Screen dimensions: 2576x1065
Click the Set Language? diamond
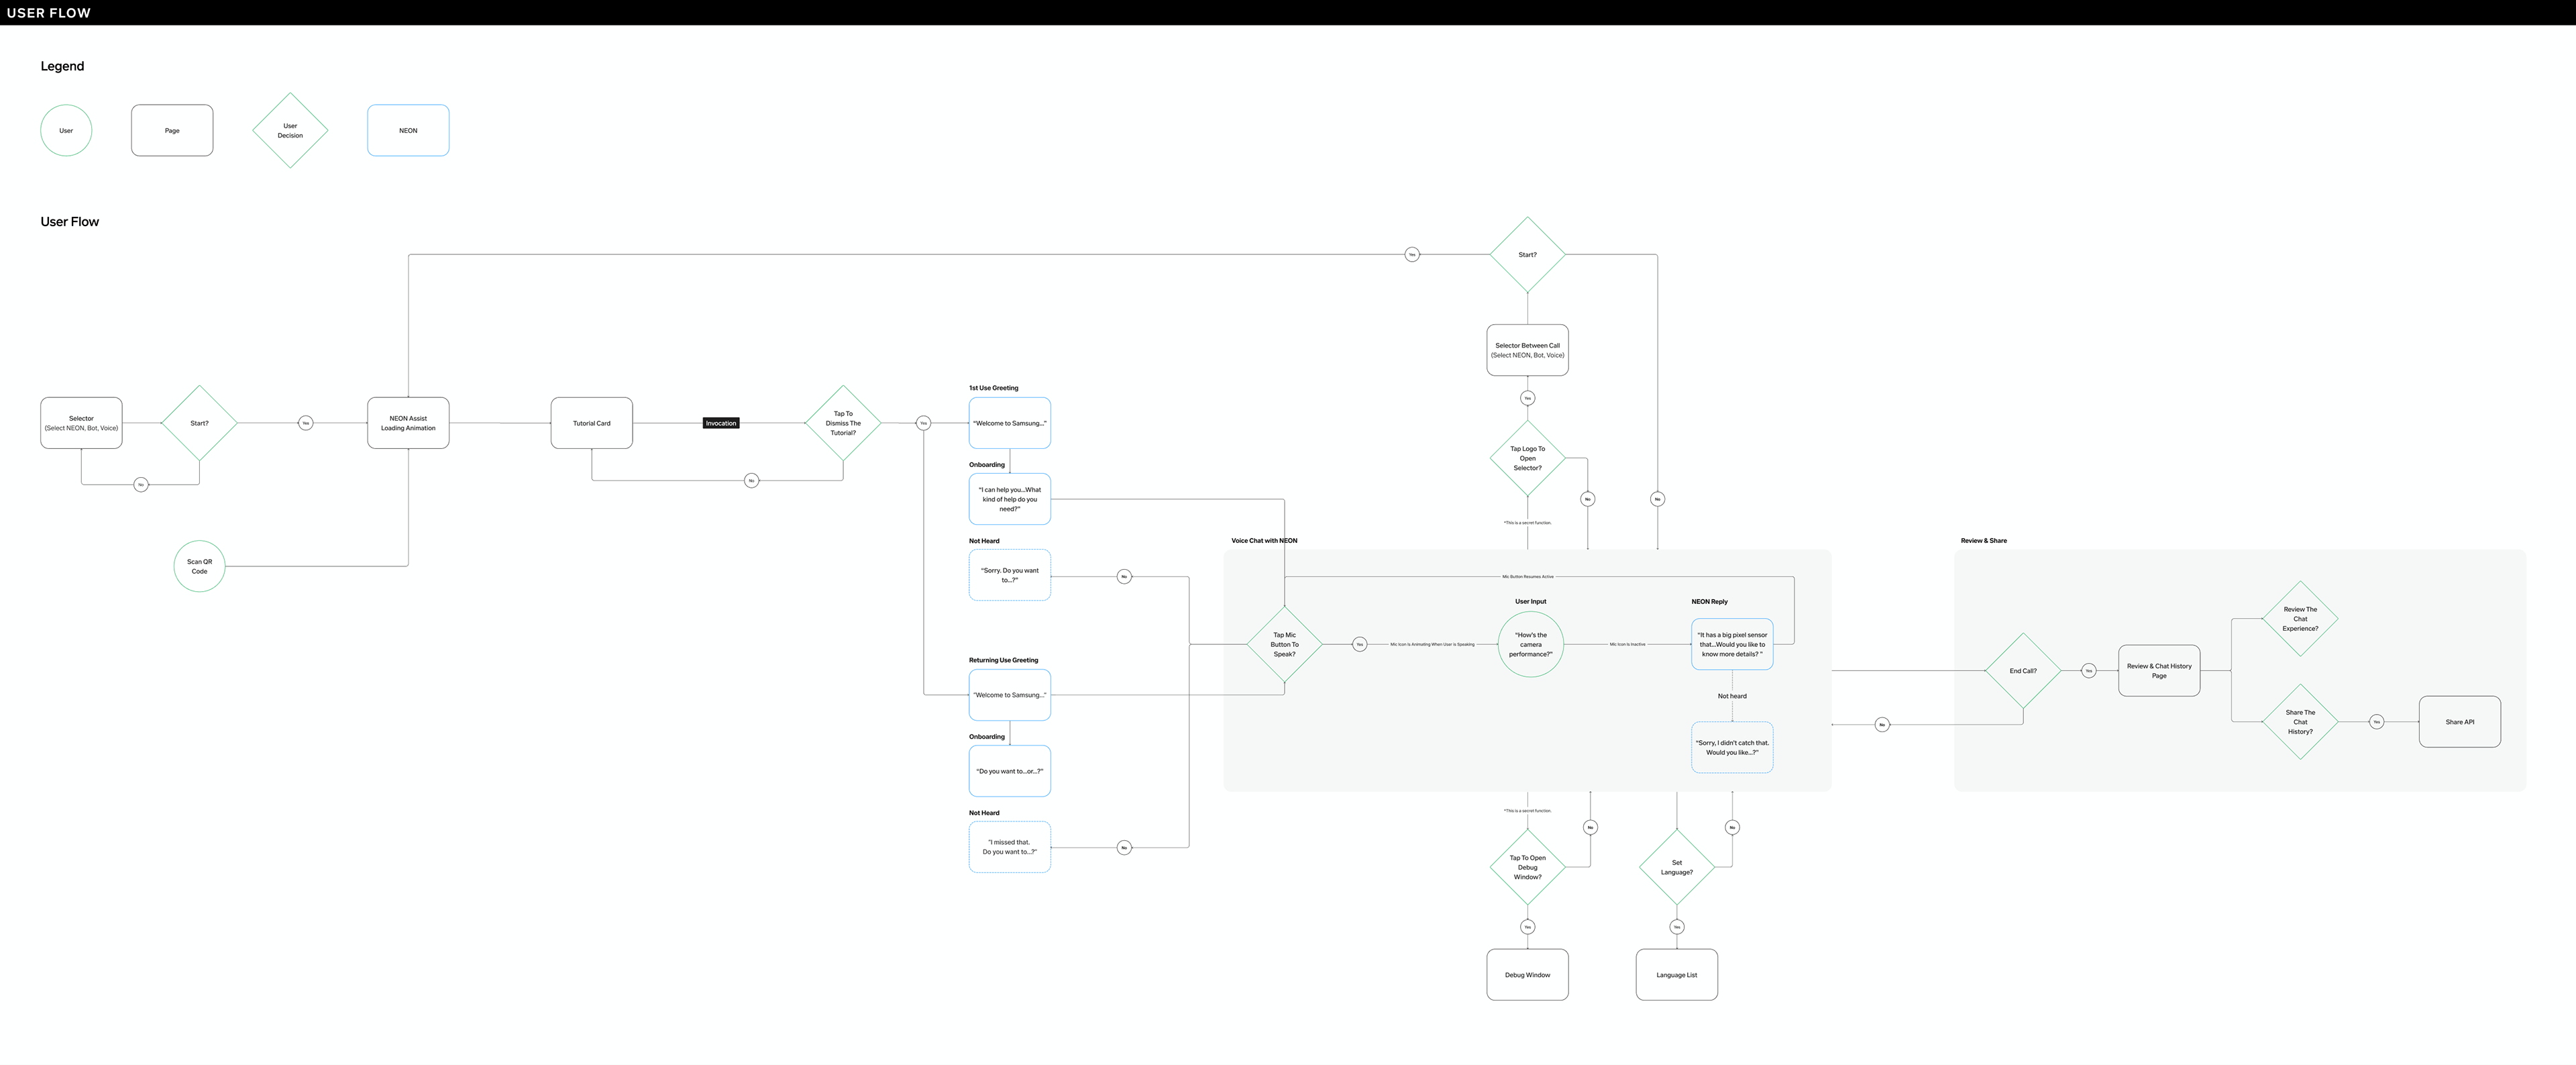click(1676, 867)
